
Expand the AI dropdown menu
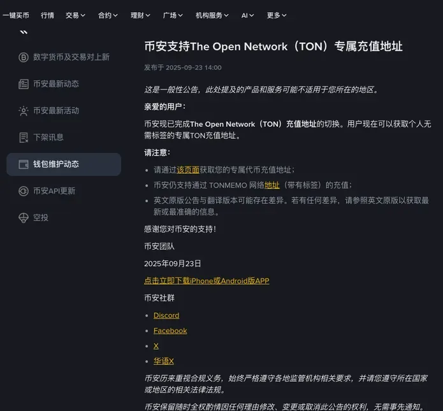click(248, 15)
